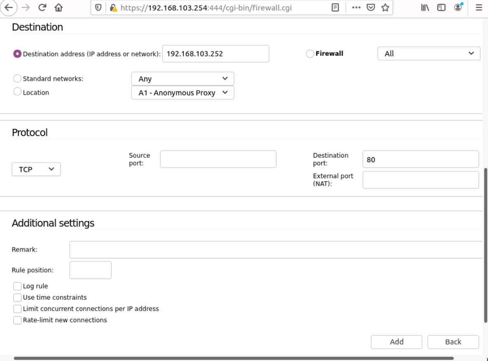The image size is (488, 361).
Task: Click the Add button
Action: [x=396, y=342]
